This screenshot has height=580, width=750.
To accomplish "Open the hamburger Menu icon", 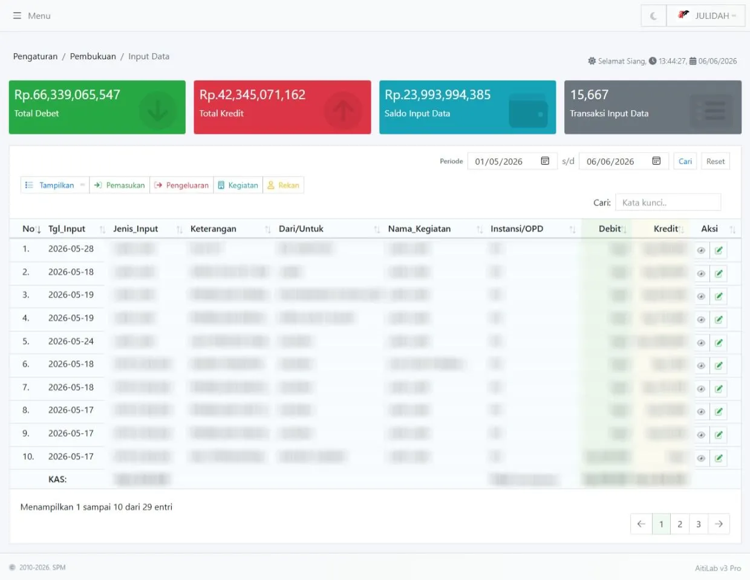I will pos(17,16).
